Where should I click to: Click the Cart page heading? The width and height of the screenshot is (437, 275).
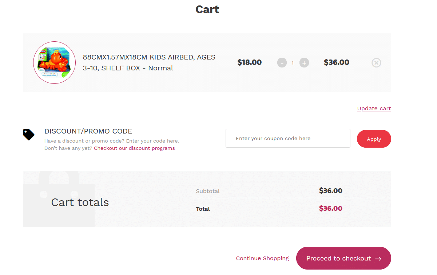click(x=207, y=9)
